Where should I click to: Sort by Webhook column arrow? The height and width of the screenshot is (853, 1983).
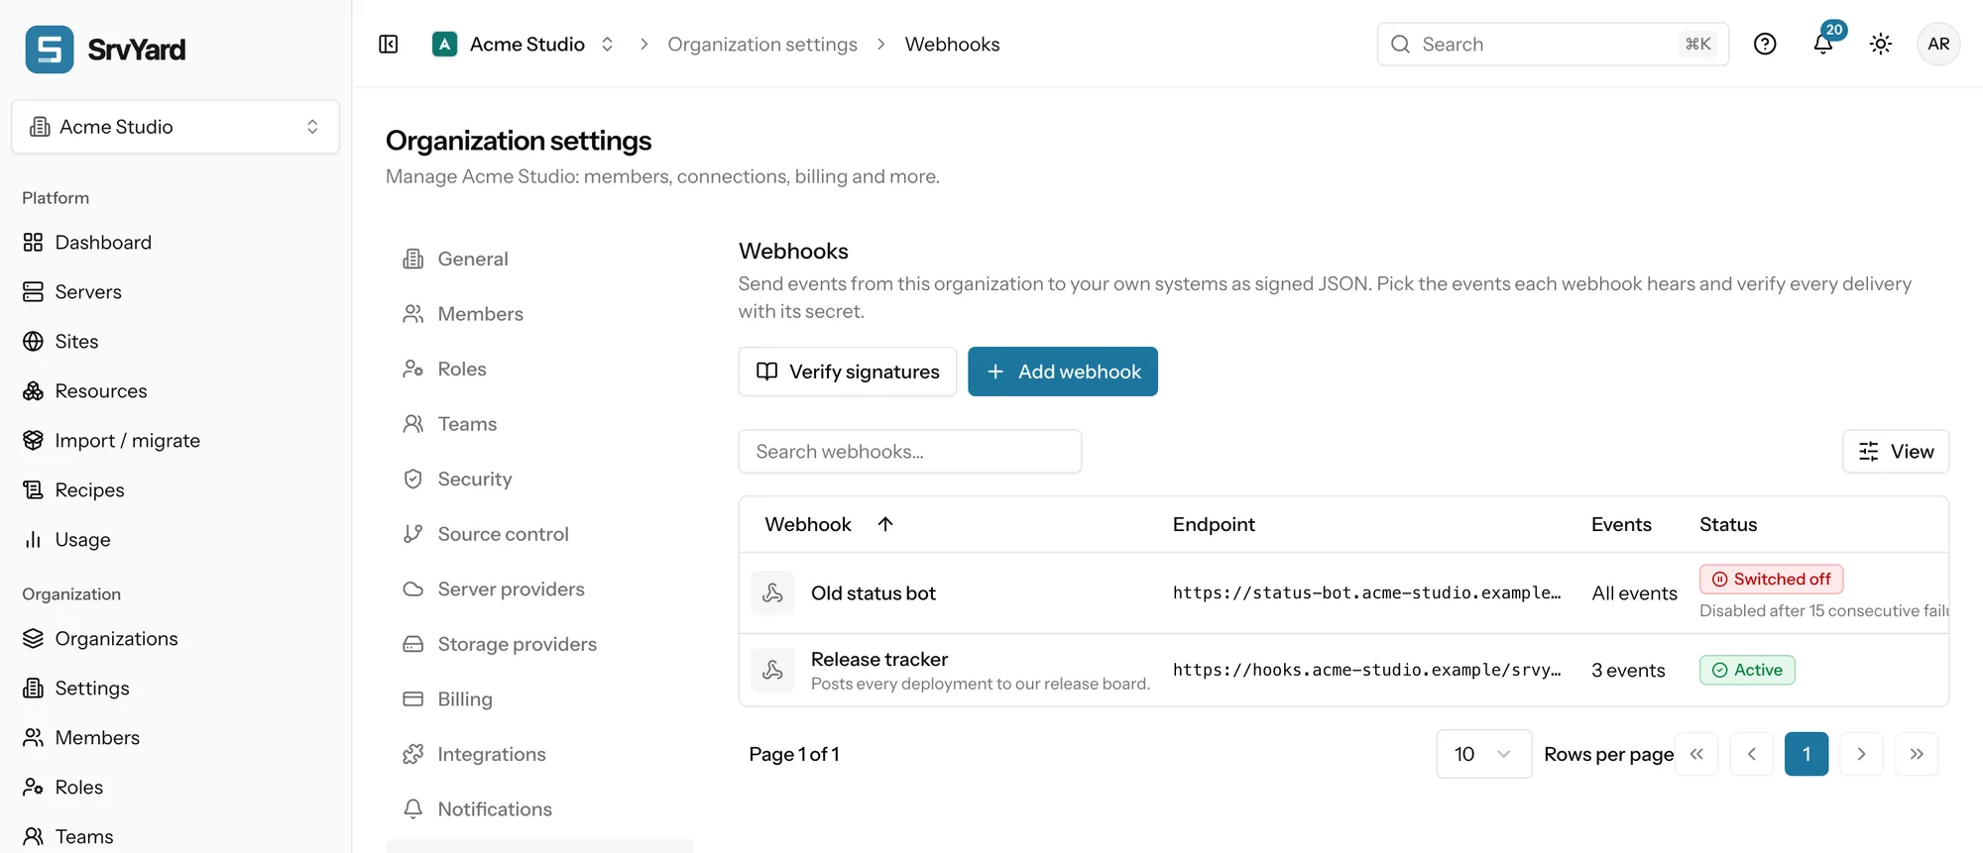click(x=885, y=524)
